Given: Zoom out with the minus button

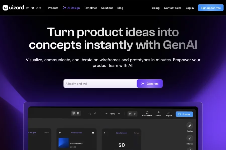Looking at the screenshot, I should tap(106, 114).
